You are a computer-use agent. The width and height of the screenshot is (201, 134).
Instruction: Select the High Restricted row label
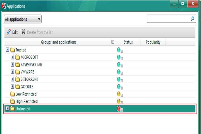click(27, 101)
